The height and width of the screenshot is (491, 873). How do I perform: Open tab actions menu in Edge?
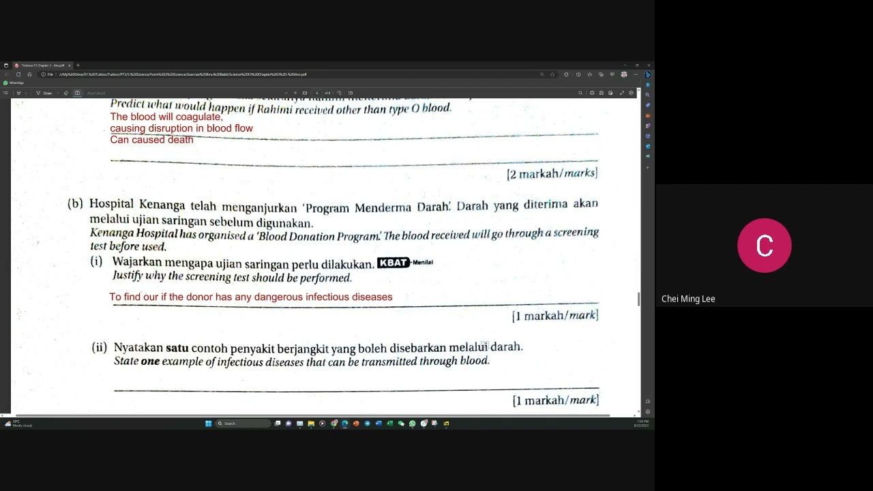6,65
